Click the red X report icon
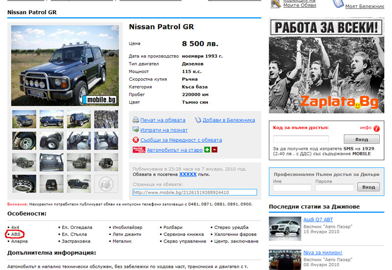 136,140
